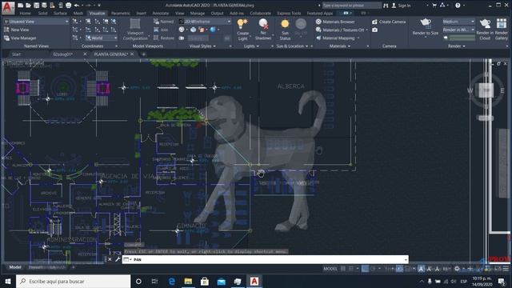
Task: Click the Autodesk App Store cart icon
Action: pos(434,6)
